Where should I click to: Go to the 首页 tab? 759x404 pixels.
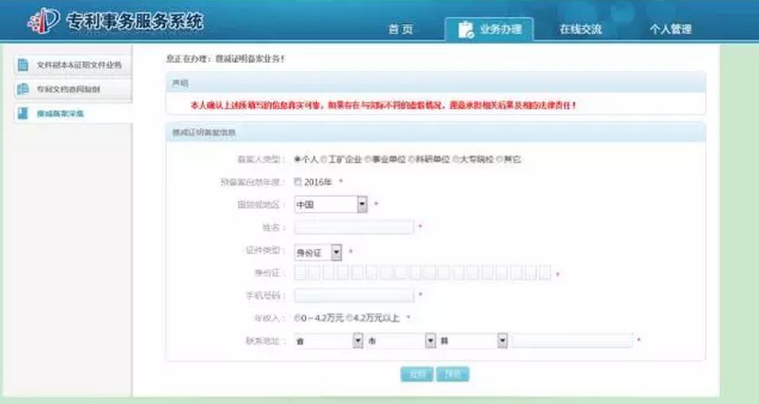click(x=401, y=29)
